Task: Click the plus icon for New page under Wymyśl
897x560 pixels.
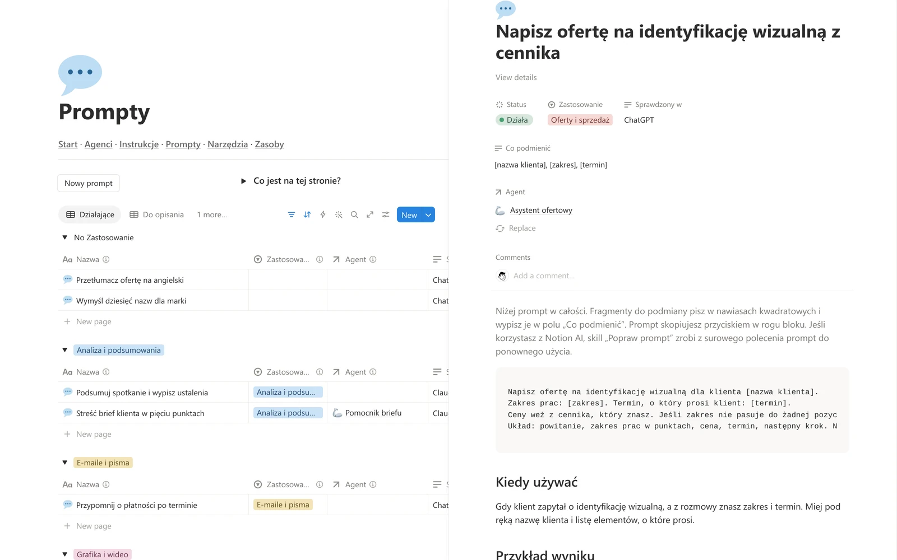Action: coord(67,321)
